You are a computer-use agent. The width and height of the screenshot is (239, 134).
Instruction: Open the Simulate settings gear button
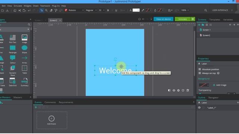(x=193, y=19)
